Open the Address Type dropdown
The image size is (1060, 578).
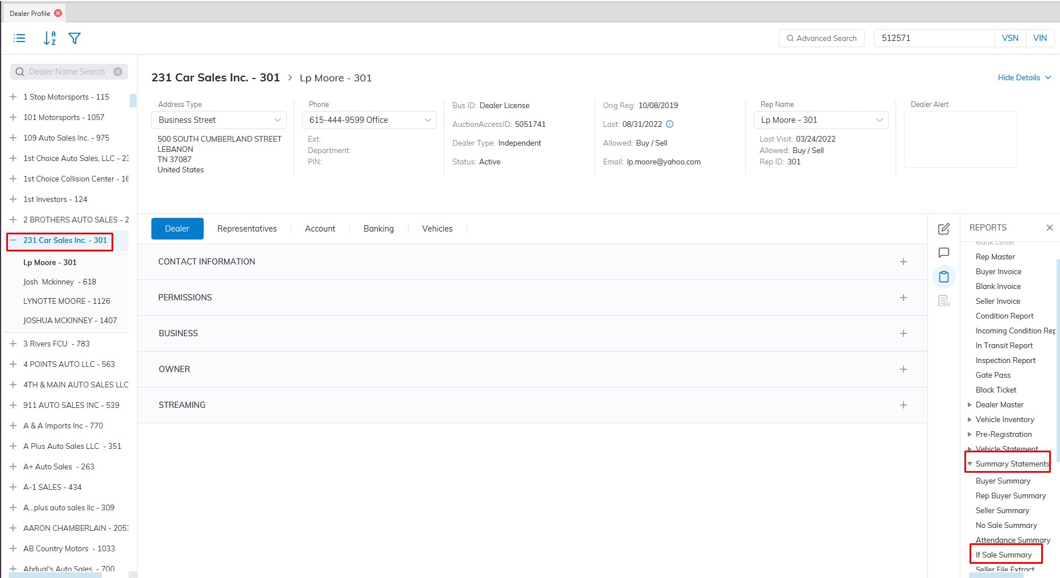click(219, 120)
